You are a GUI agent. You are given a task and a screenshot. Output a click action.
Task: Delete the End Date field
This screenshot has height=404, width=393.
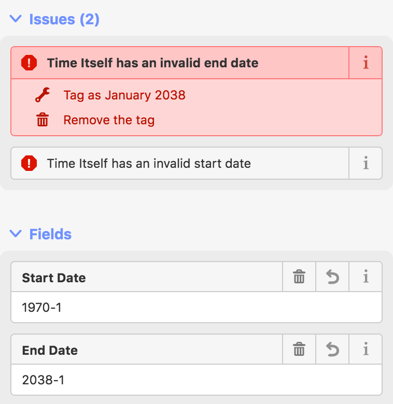point(299,350)
